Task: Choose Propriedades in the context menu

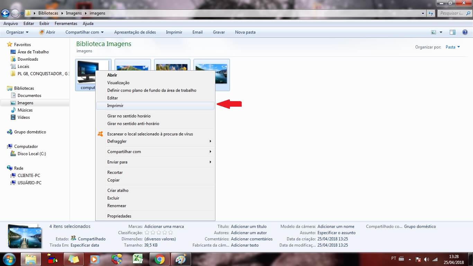Action: tap(119, 216)
